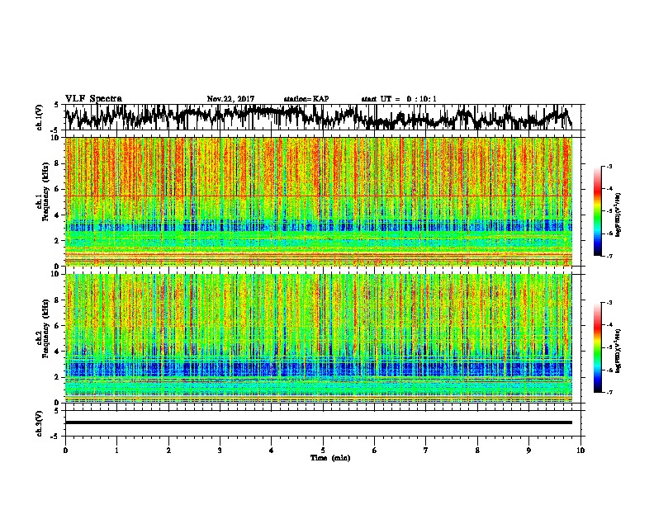Click the ch.2 Frequency (kHz) axis label
This screenshot has height=505, width=654.
pos(42,328)
